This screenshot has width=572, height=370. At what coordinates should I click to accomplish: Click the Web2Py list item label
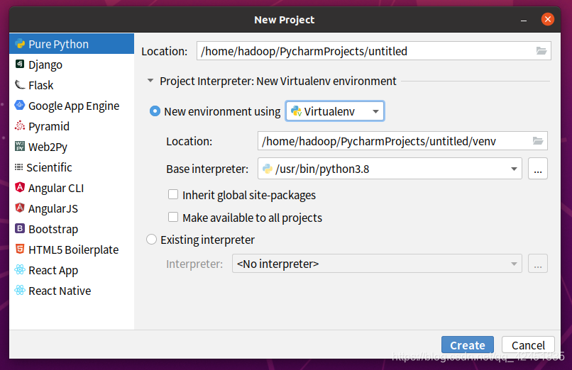pos(48,147)
